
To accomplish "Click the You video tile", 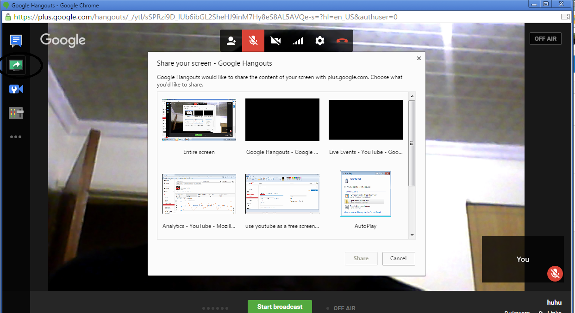I will (523, 259).
